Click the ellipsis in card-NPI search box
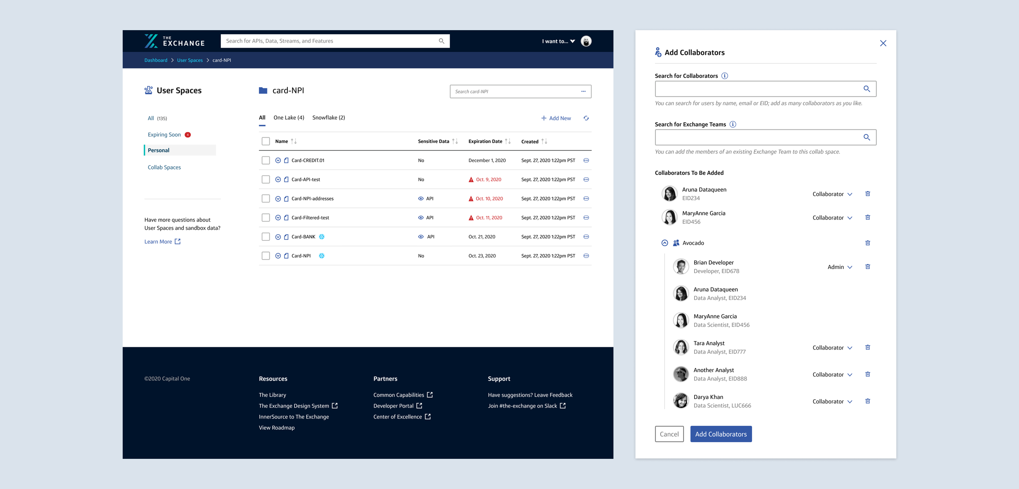Screen dimensions: 1019x489 pos(583,92)
